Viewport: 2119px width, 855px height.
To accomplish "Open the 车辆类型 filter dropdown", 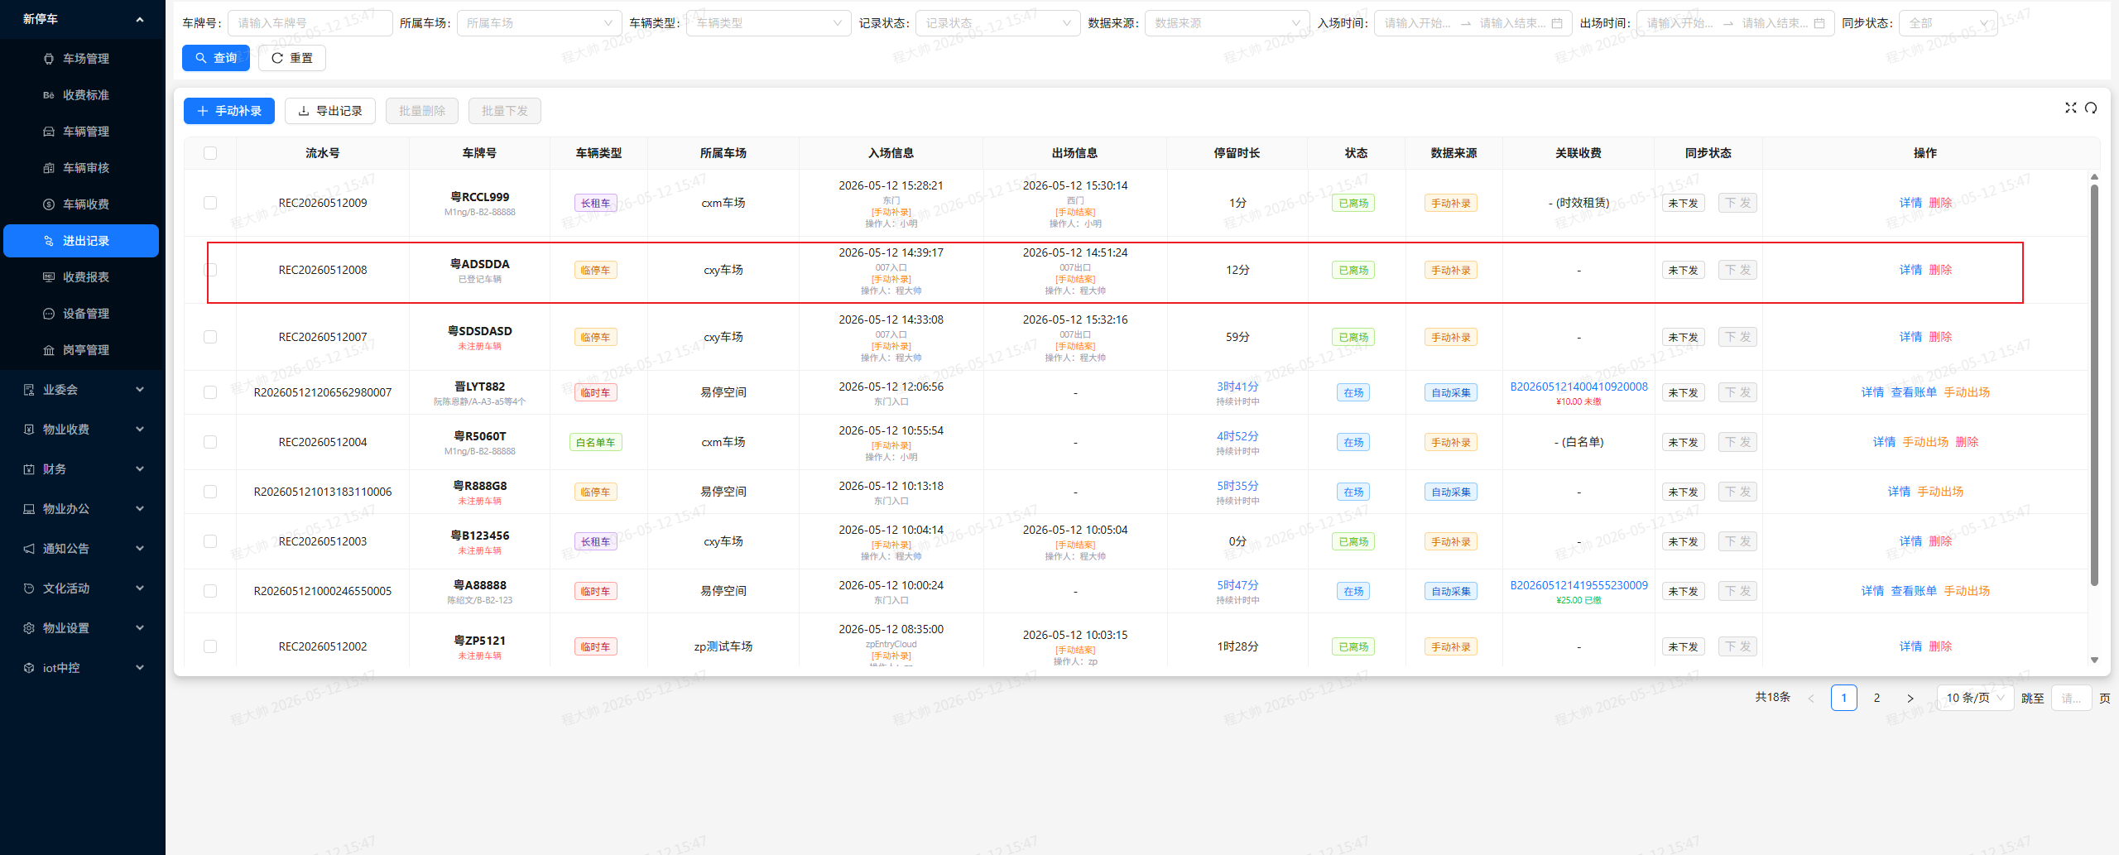I will 769,23.
